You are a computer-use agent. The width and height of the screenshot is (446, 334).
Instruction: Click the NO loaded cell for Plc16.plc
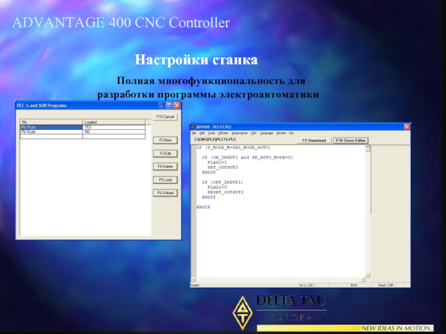pyautogui.click(x=114, y=132)
